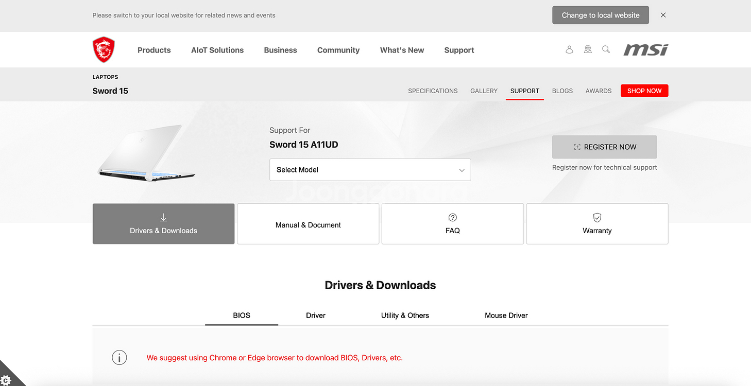
Task: Go to the SPECIFICATIONS tab
Action: [433, 91]
